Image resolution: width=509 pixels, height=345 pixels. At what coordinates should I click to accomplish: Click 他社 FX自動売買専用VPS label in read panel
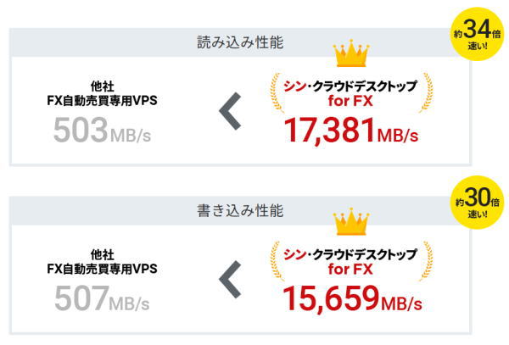click(x=103, y=93)
